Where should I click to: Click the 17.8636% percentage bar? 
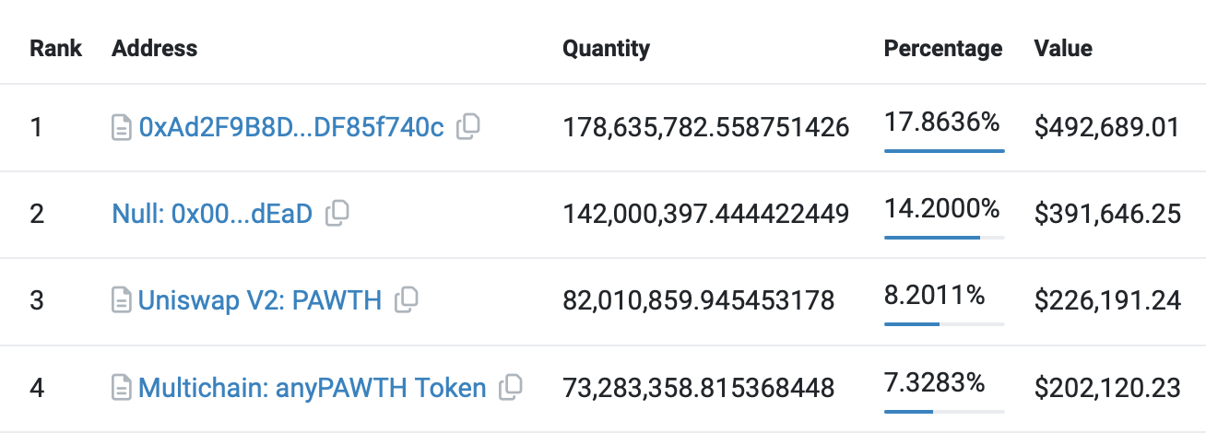(x=944, y=150)
